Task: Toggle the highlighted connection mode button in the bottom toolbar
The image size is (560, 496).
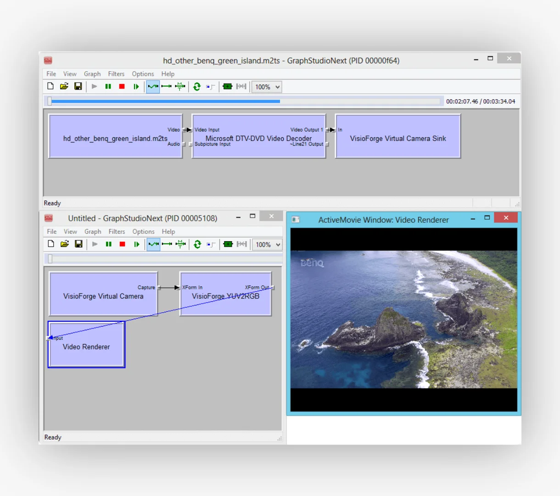Action: [153, 244]
